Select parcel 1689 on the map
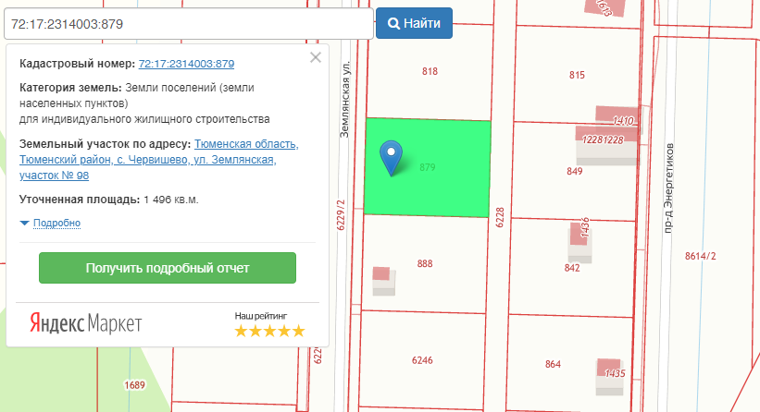The width and height of the screenshot is (760, 412). 134,385
